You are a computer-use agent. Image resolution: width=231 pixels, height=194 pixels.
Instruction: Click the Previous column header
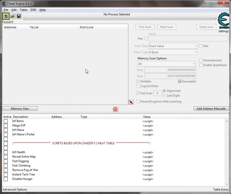pos(103,27)
